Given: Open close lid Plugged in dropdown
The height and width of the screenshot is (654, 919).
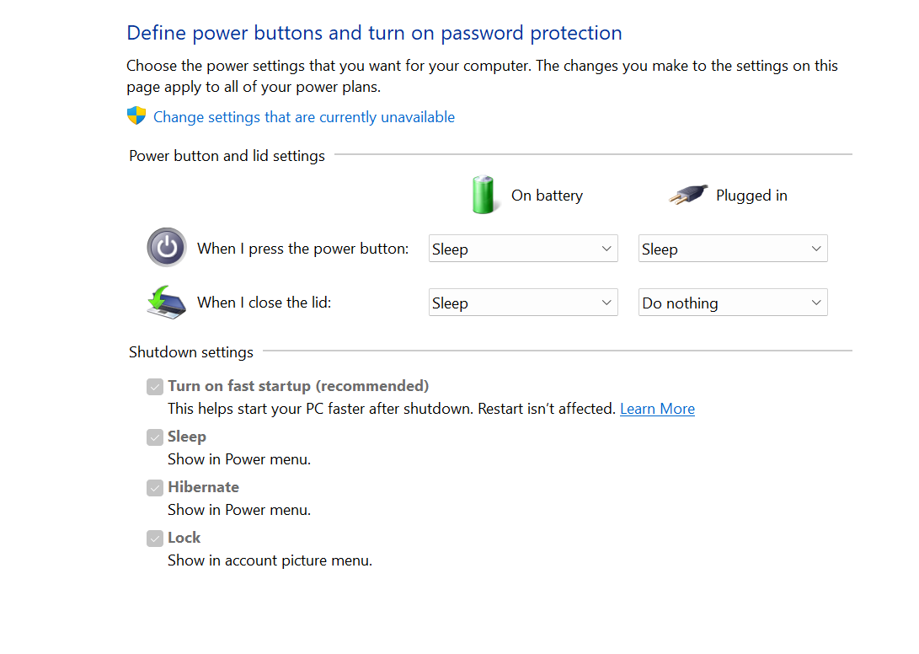Looking at the screenshot, I should 733,303.
